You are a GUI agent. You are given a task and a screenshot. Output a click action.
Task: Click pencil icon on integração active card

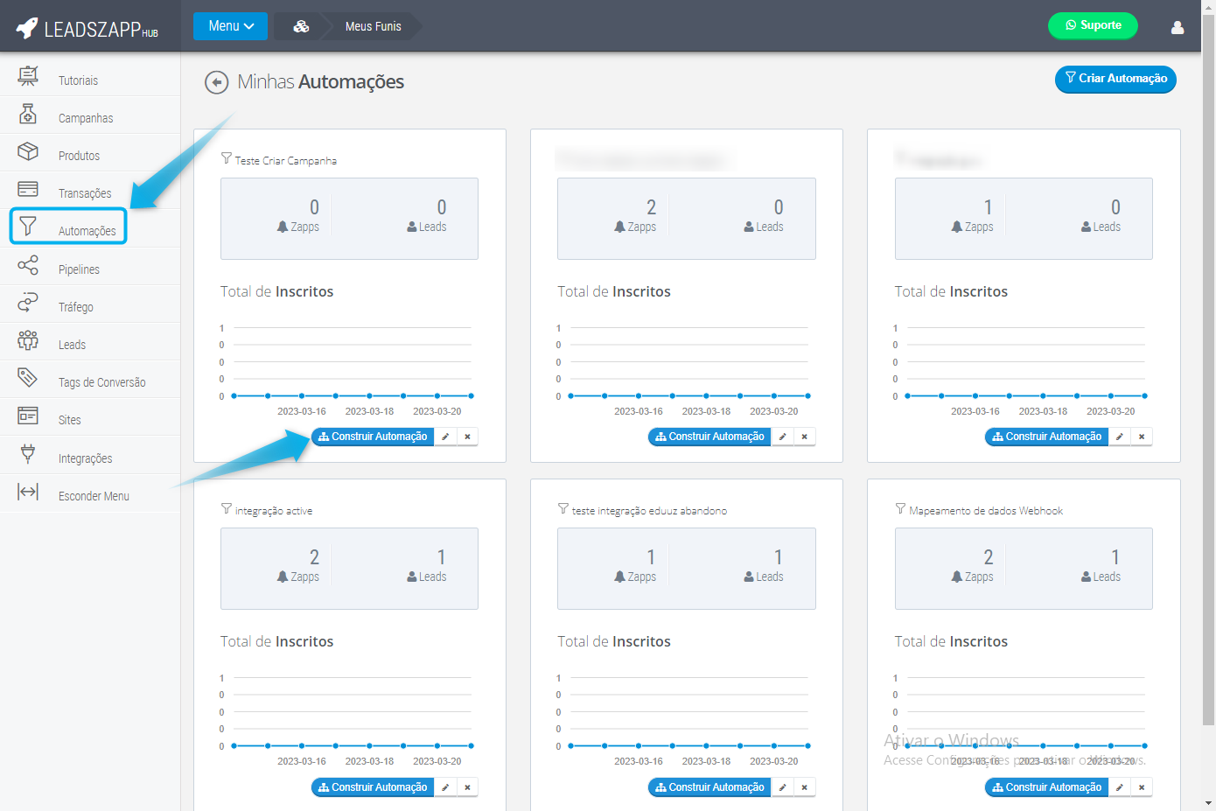[x=445, y=787]
